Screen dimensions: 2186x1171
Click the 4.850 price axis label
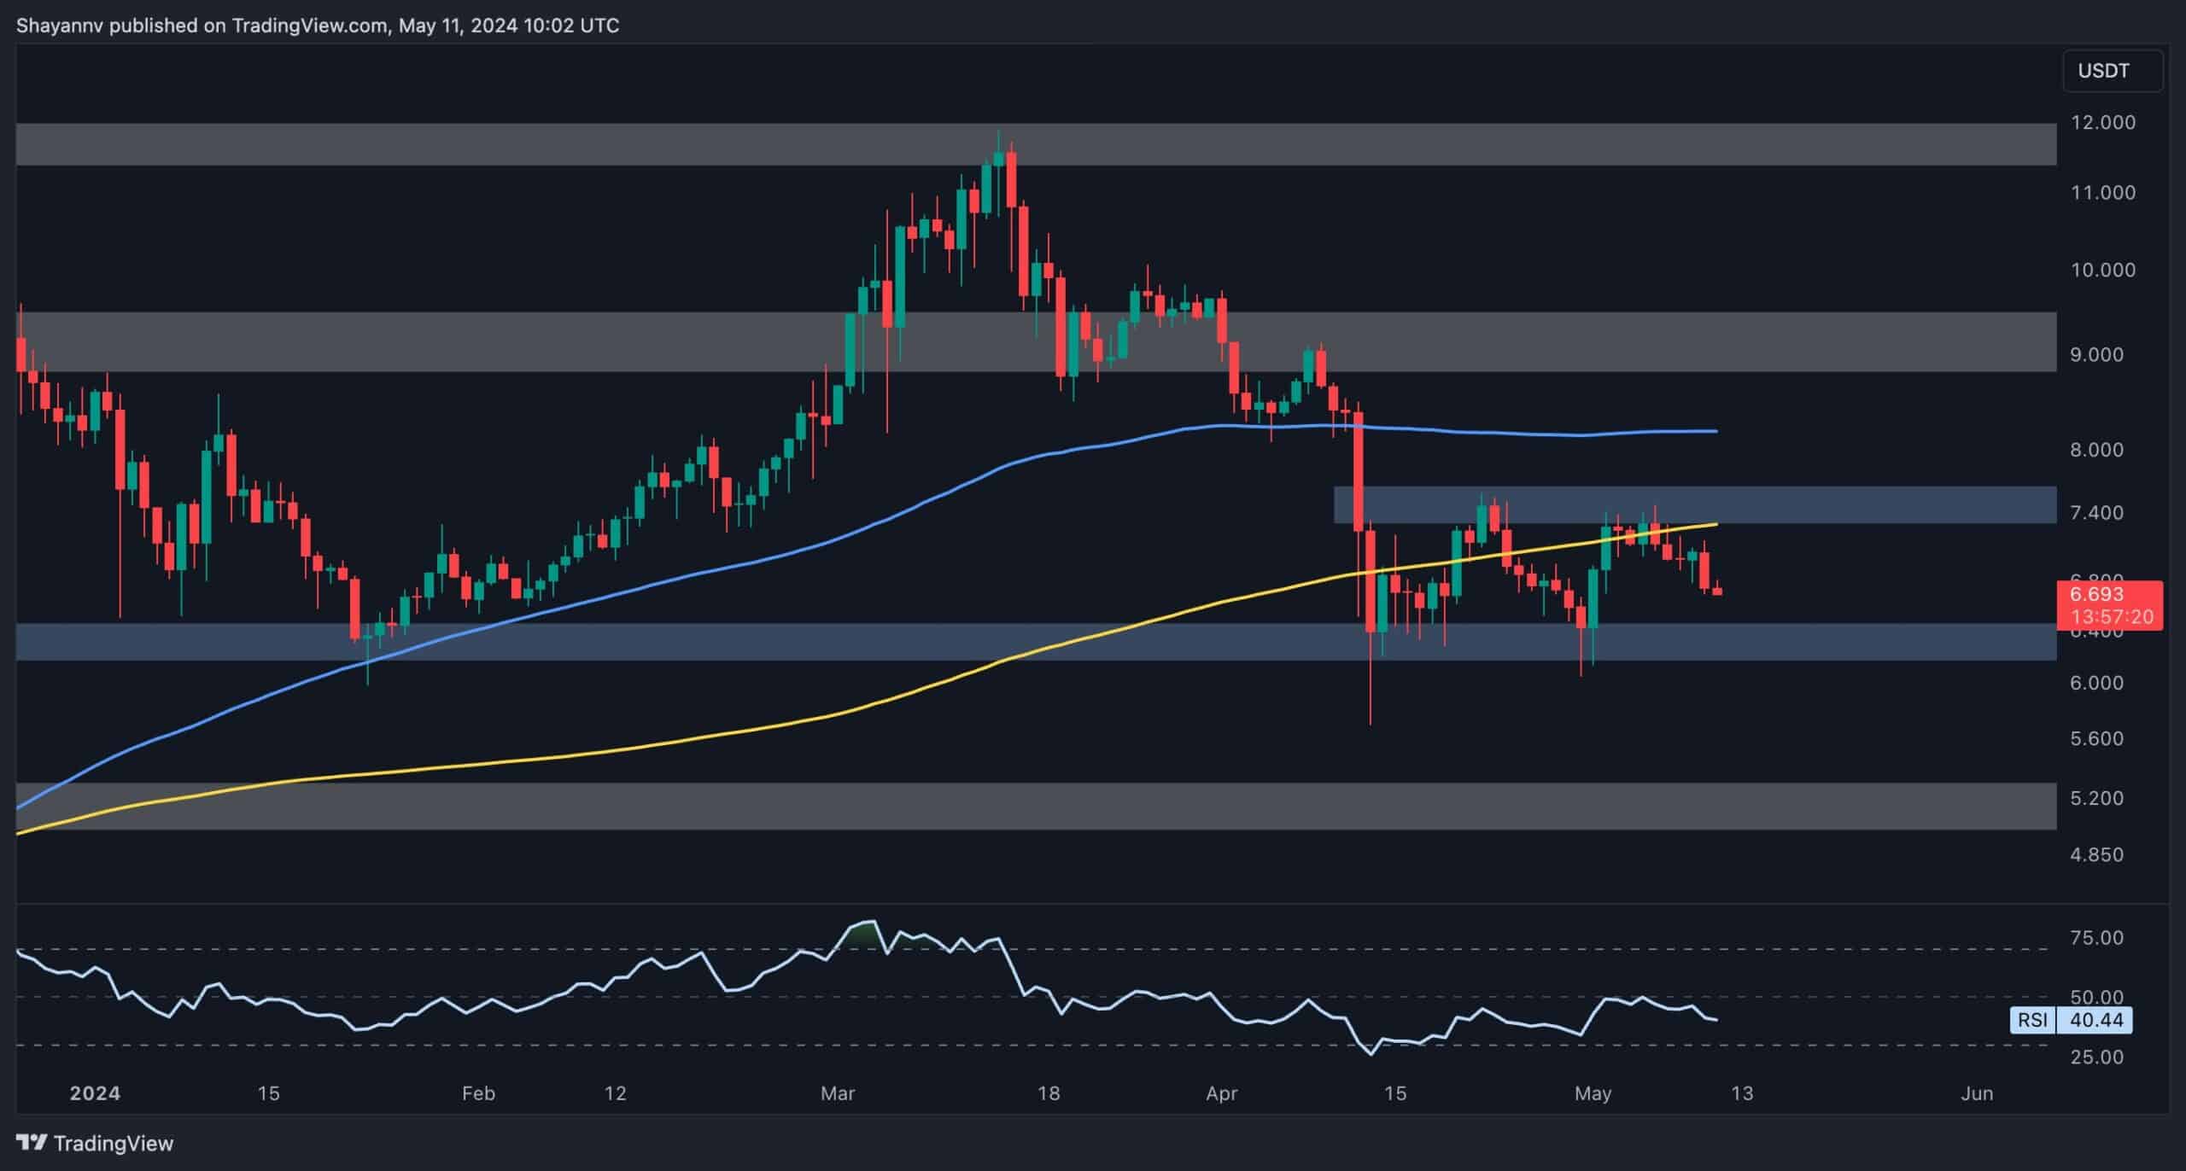(x=2095, y=855)
